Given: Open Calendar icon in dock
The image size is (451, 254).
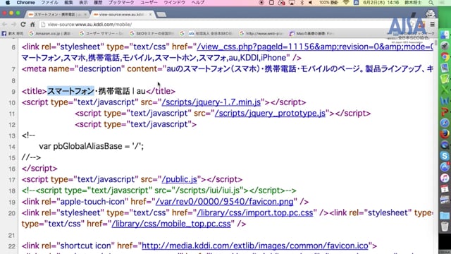Looking at the screenshot, I should pyautogui.click(x=445, y=189).
